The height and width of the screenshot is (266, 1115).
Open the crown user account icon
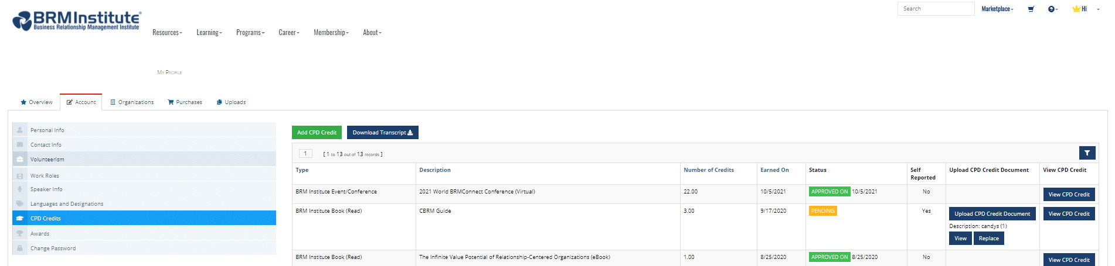click(1076, 9)
